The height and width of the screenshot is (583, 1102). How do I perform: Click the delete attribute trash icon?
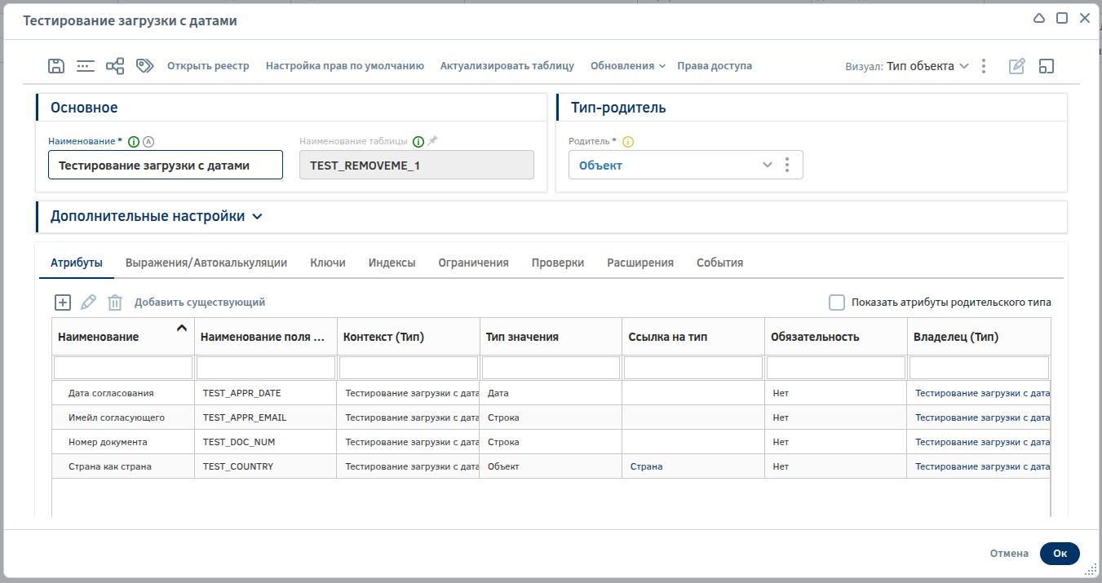(115, 303)
